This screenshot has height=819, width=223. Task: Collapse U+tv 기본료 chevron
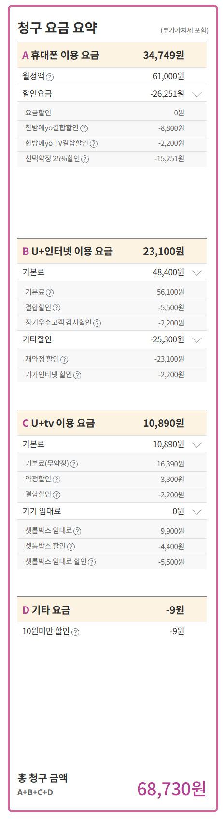[197, 445]
